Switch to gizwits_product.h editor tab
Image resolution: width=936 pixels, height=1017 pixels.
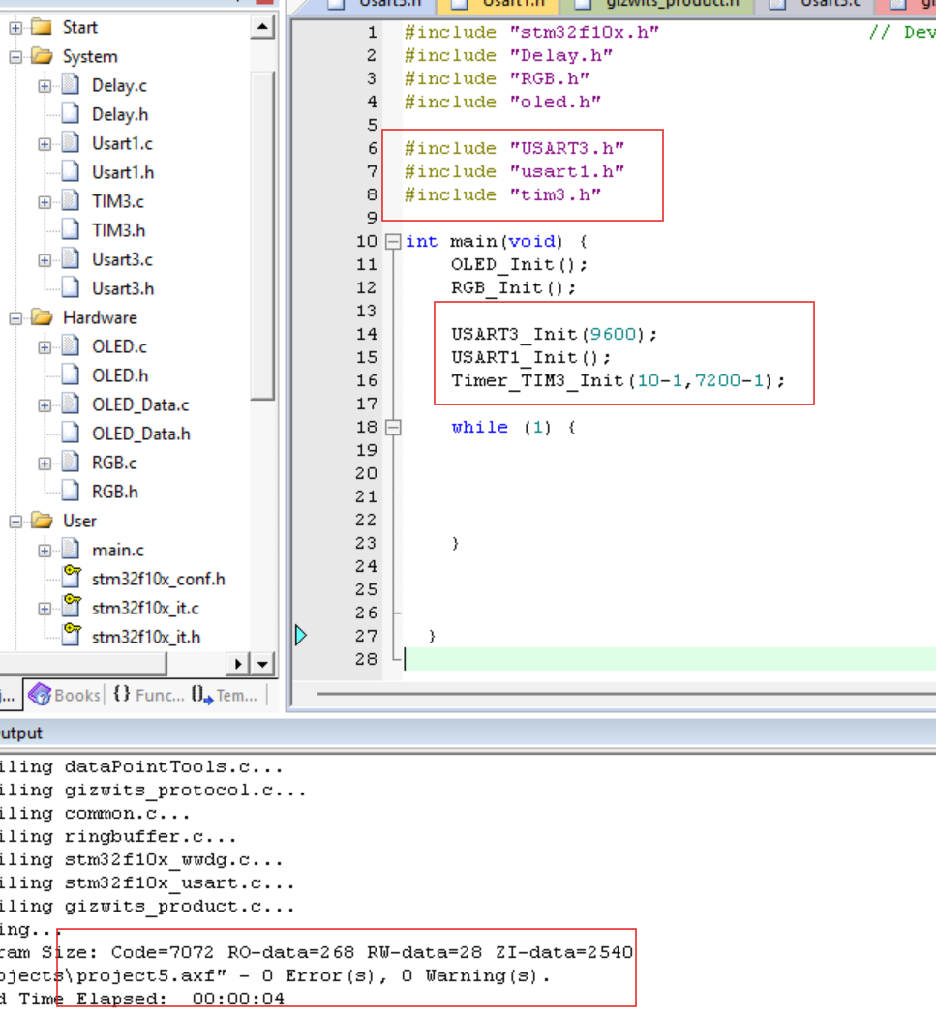point(658,6)
